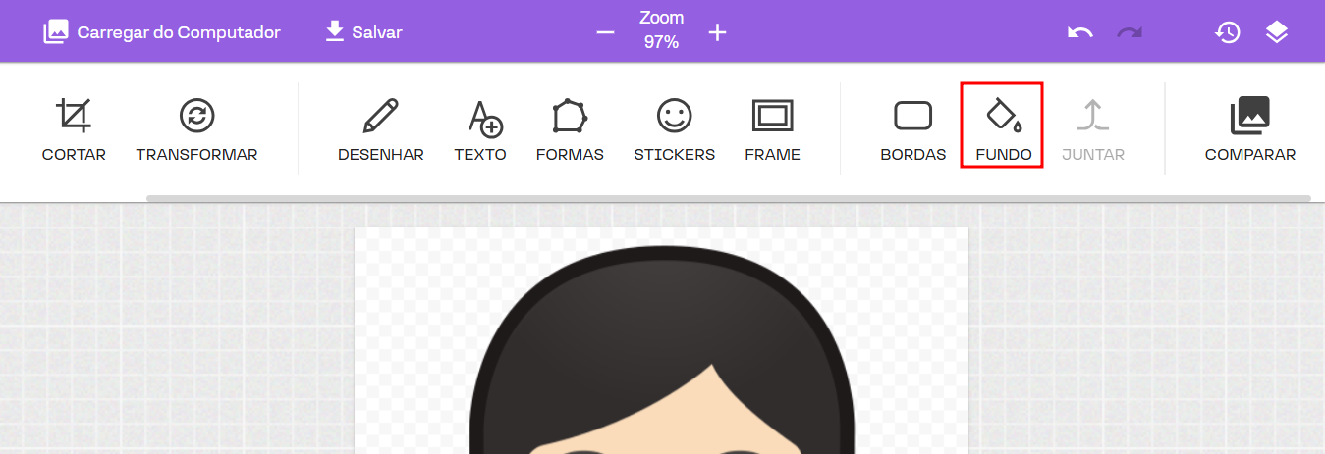The width and height of the screenshot is (1325, 454).
Task: Increase zoom with the plus button
Action: click(717, 32)
